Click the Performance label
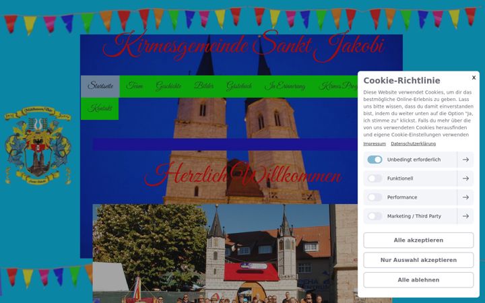This screenshot has height=303, width=485. 402,197
